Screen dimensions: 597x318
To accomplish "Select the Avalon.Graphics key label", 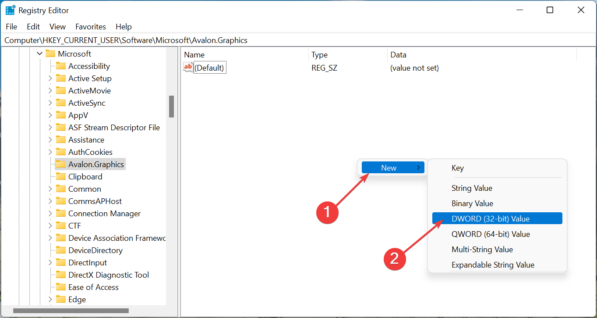I will [96, 164].
